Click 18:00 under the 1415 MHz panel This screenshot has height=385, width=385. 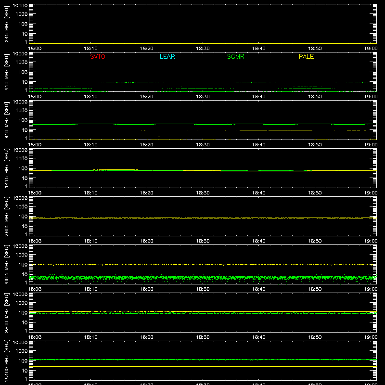tap(35, 193)
